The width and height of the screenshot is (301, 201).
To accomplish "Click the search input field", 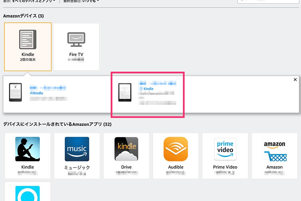I will 268,1.
